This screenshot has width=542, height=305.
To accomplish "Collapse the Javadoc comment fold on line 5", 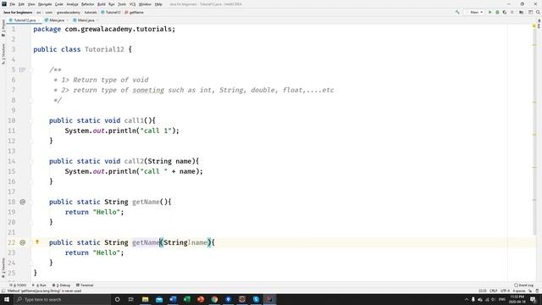I will click(30, 69).
